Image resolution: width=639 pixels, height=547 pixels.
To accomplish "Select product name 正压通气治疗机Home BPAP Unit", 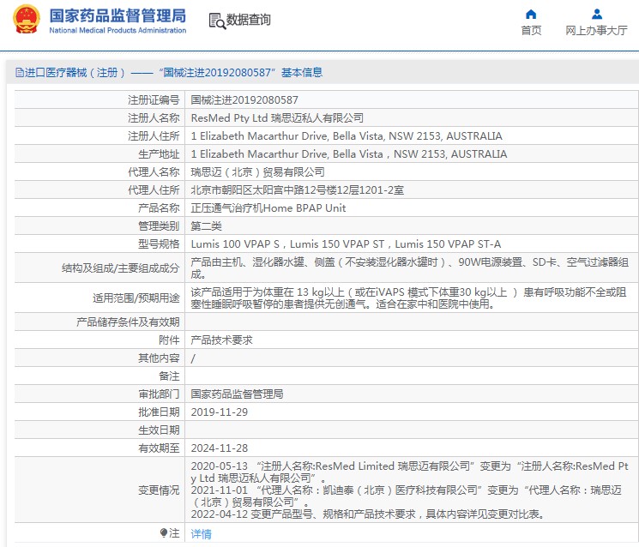I will click(x=268, y=207).
